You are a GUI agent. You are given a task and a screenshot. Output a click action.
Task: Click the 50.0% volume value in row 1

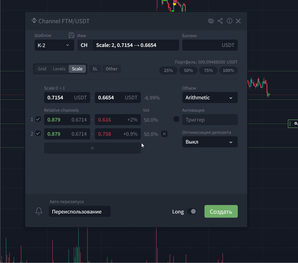pos(151,120)
